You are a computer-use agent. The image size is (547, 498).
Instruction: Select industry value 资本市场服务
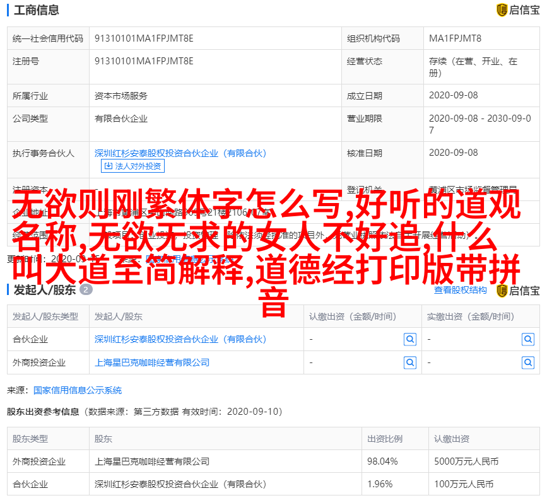(x=121, y=96)
